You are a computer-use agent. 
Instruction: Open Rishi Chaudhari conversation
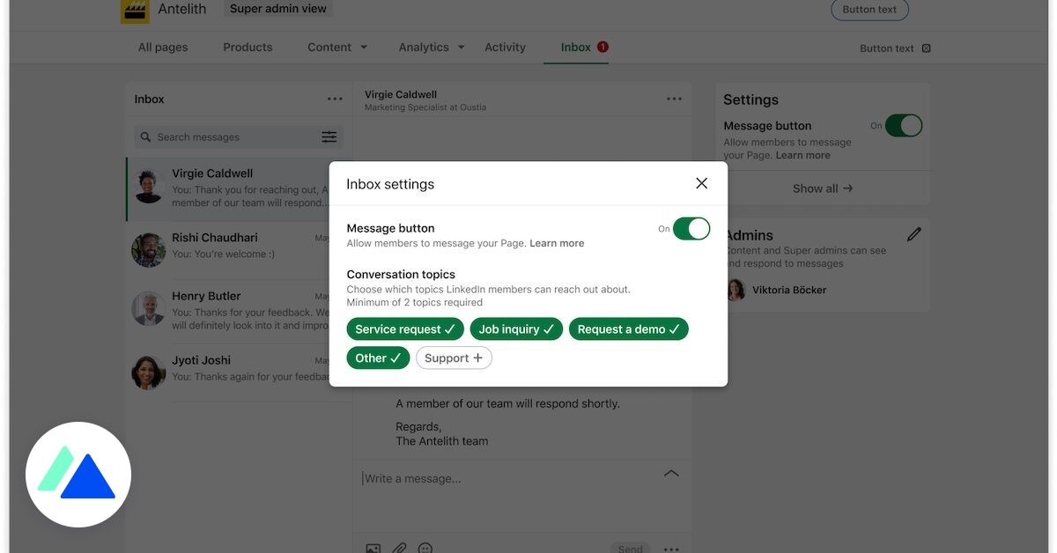(239, 250)
